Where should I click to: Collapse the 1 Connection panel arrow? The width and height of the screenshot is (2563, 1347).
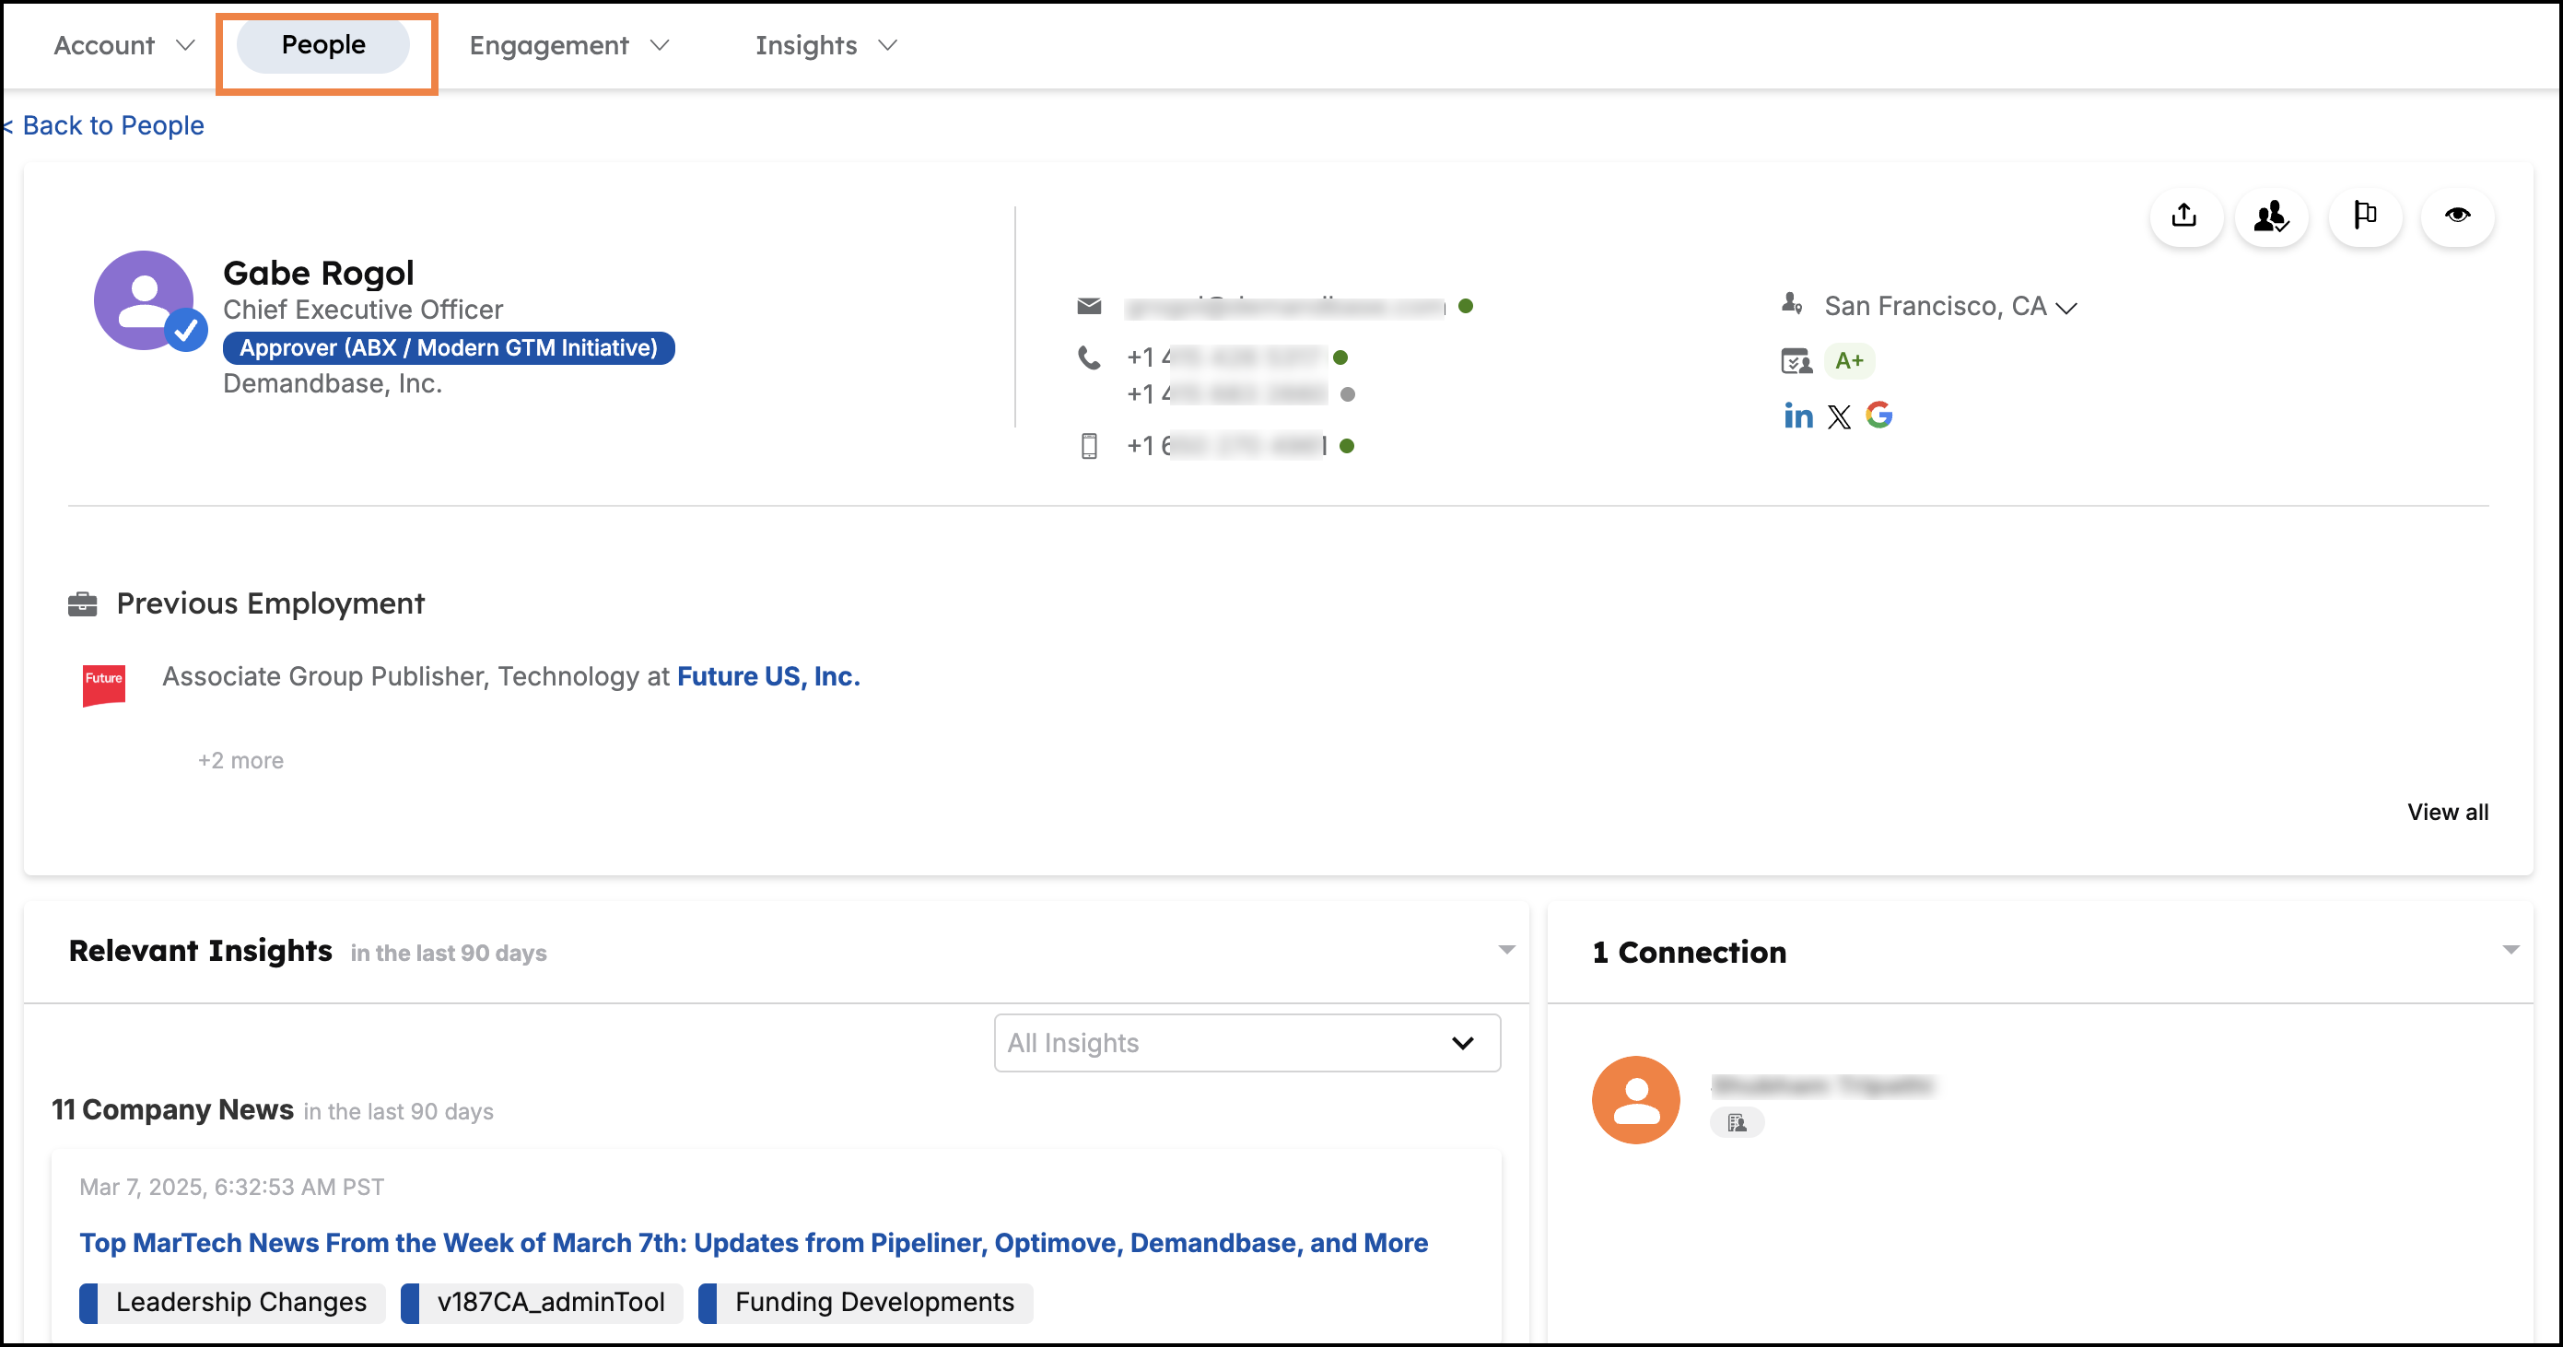point(2510,950)
